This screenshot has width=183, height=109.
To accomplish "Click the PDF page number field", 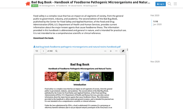I will pyautogui.click(x=43, y=51).
